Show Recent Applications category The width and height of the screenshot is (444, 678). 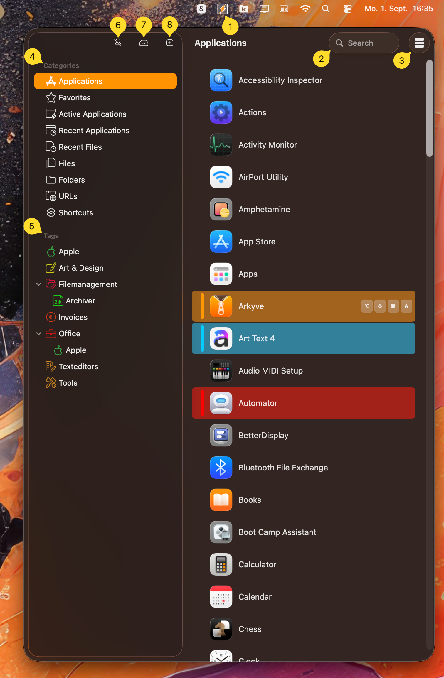(105, 130)
